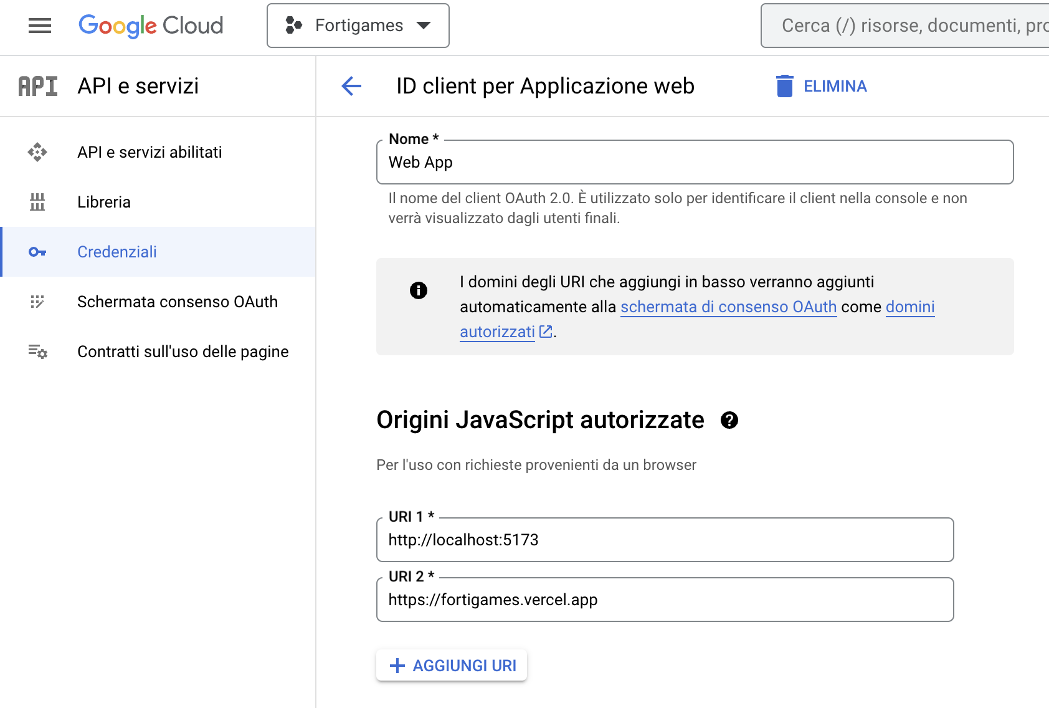The height and width of the screenshot is (708, 1049).
Task: Open Contratti sull'uso delle pagine
Action: [x=158, y=352]
